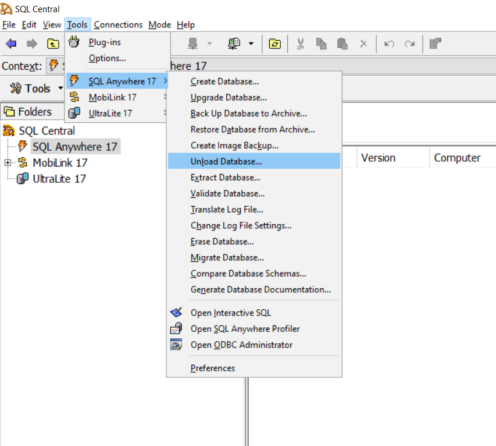Select Back Up Database to Archive...
Screen dimensions: 496x446
click(x=254, y=114)
